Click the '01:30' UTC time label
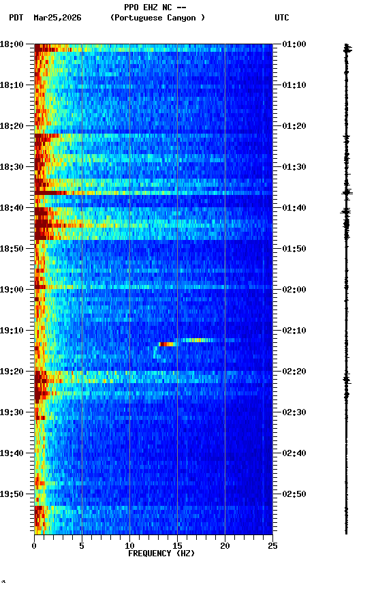Image resolution: width=376 pixels, height=589 pixels. 294,167
